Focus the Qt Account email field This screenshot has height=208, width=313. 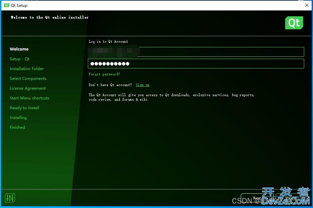coord(196,52)
